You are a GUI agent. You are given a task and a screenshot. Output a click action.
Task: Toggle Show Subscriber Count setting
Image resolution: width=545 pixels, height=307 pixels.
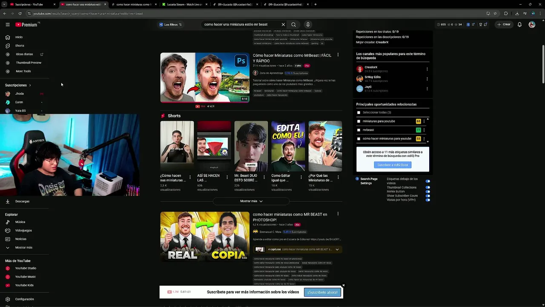(428, 196)
